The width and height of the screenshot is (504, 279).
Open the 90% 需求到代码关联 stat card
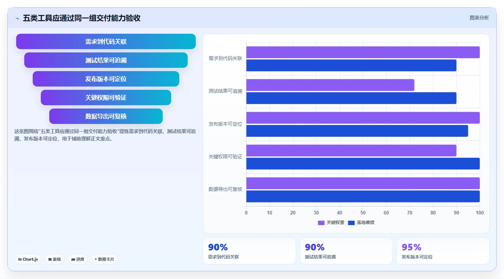[x=249, y=251]
